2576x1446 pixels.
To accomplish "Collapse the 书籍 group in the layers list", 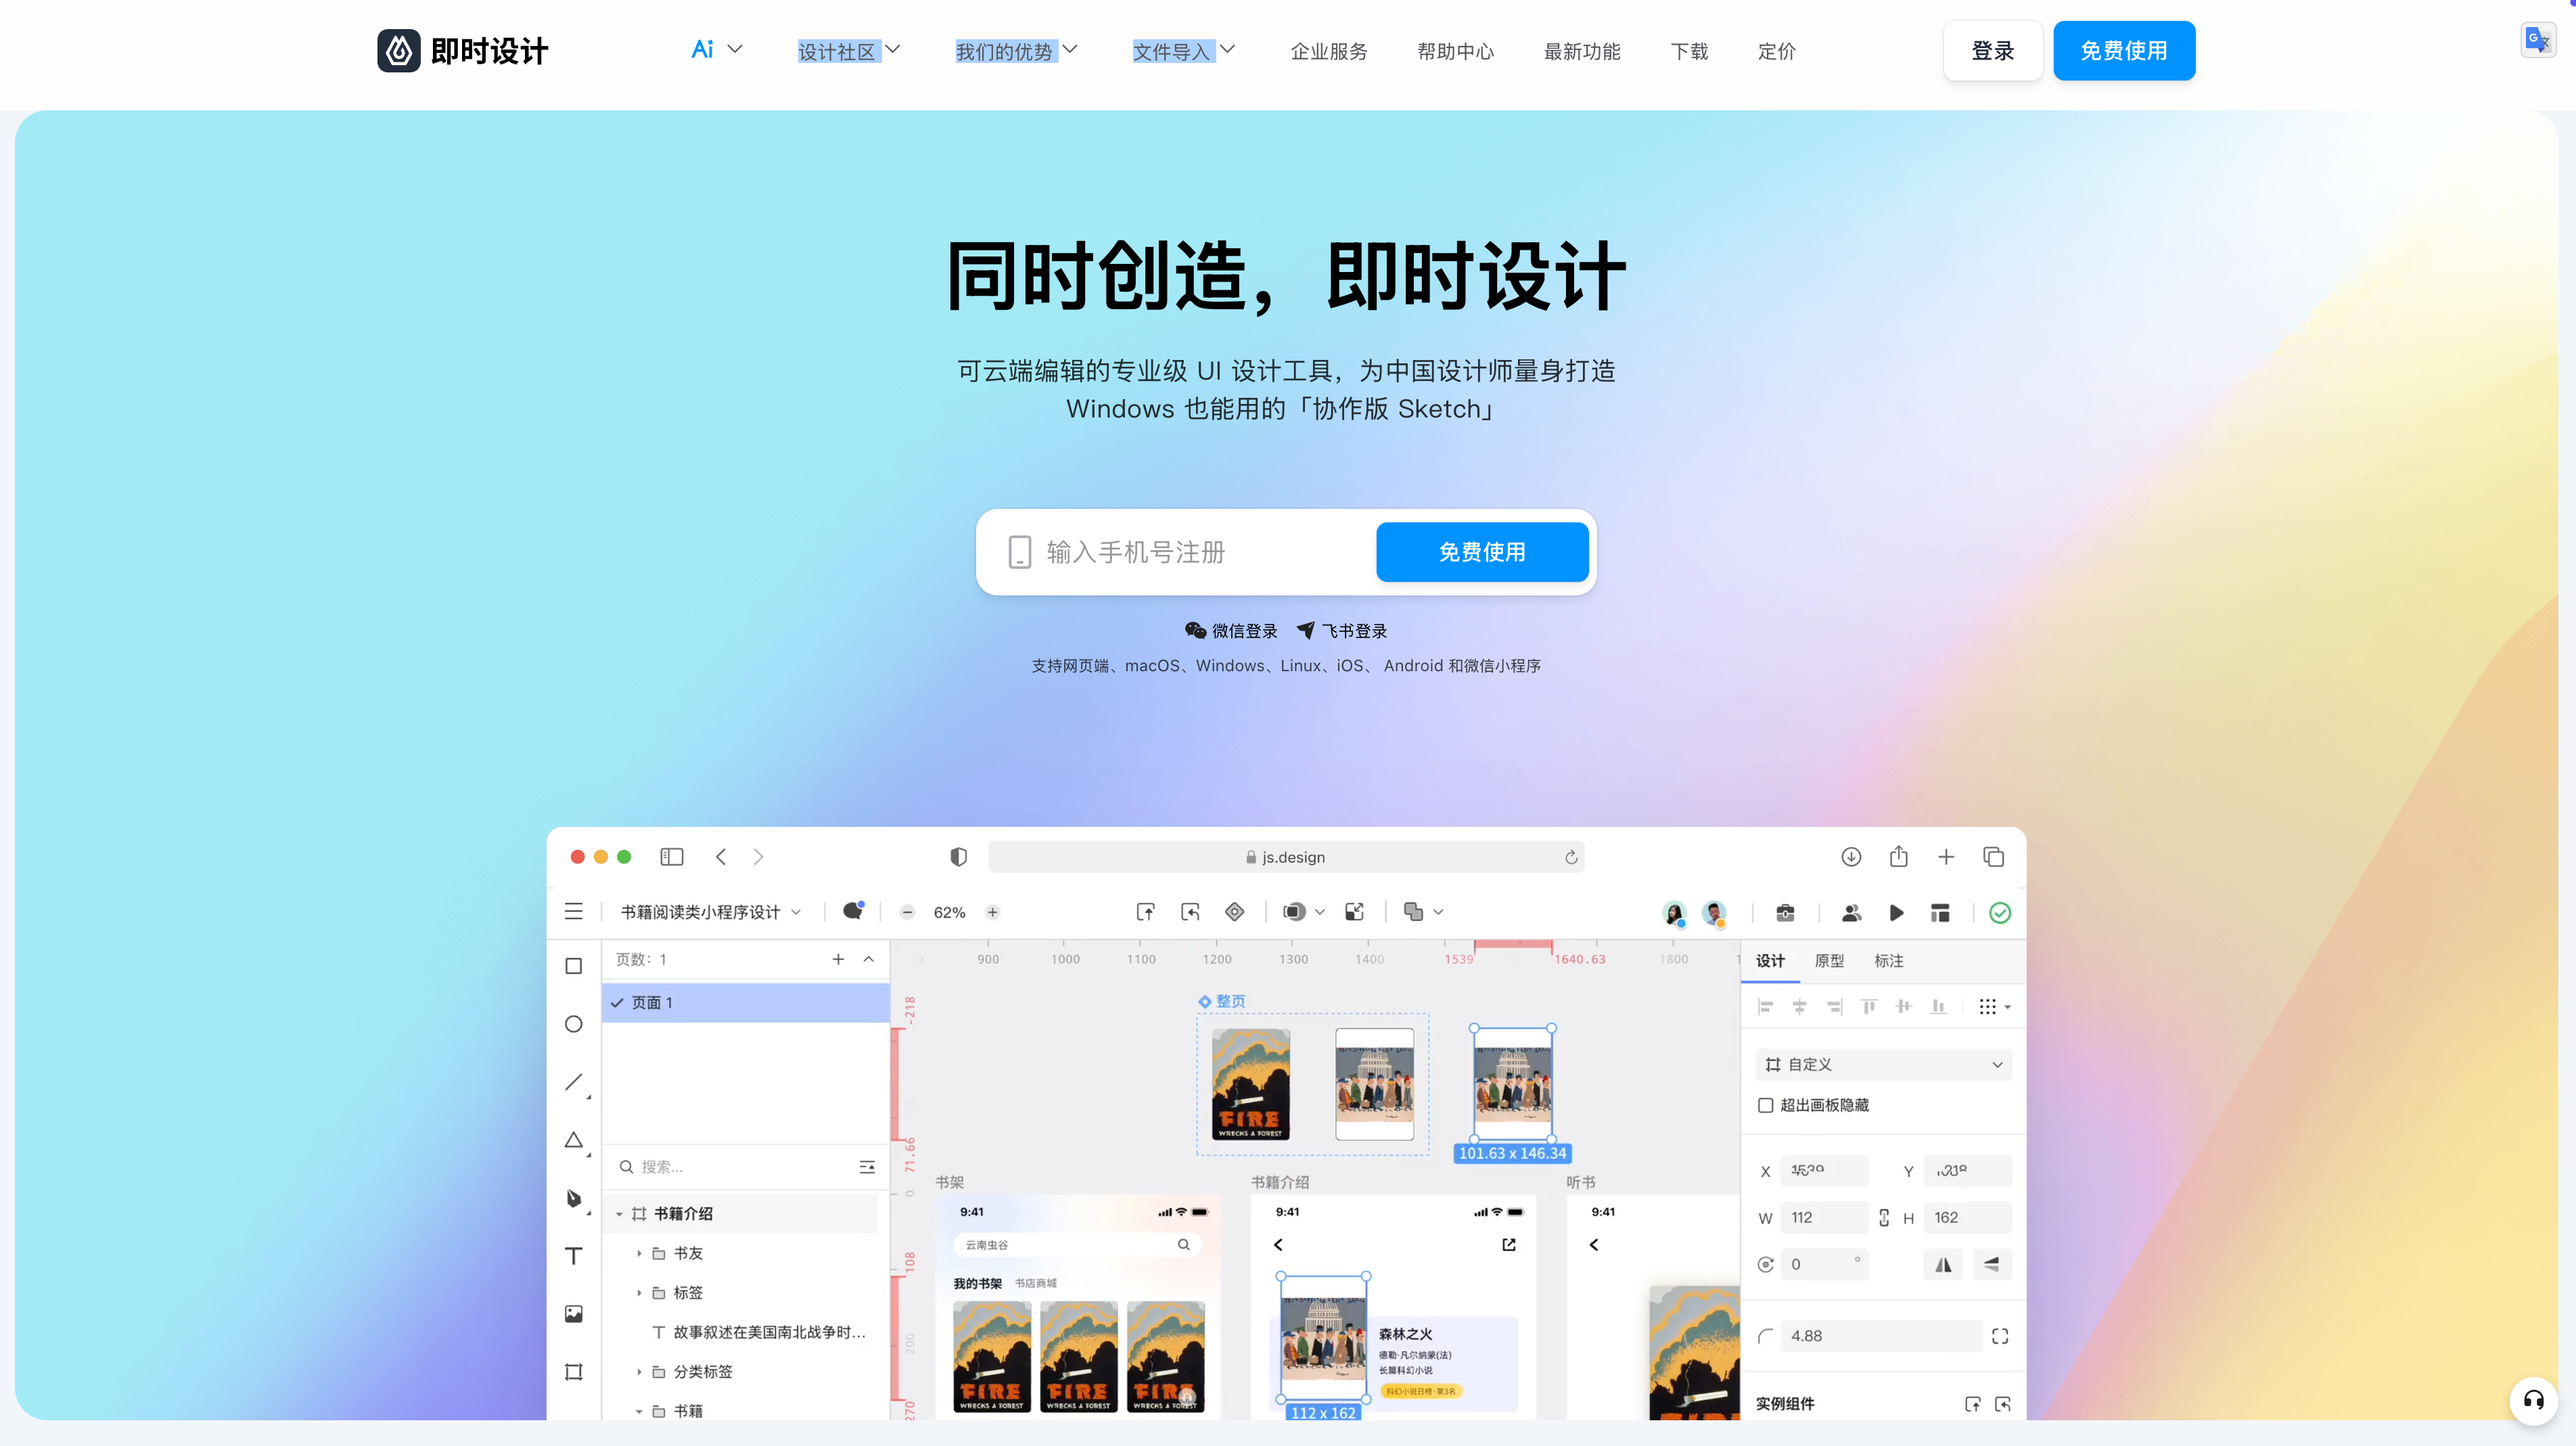I will pos(640,1410).
